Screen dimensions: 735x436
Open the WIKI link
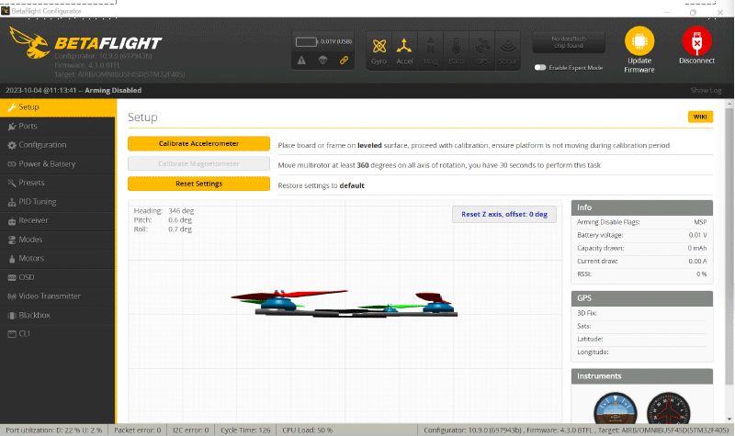tap(699, 117)
